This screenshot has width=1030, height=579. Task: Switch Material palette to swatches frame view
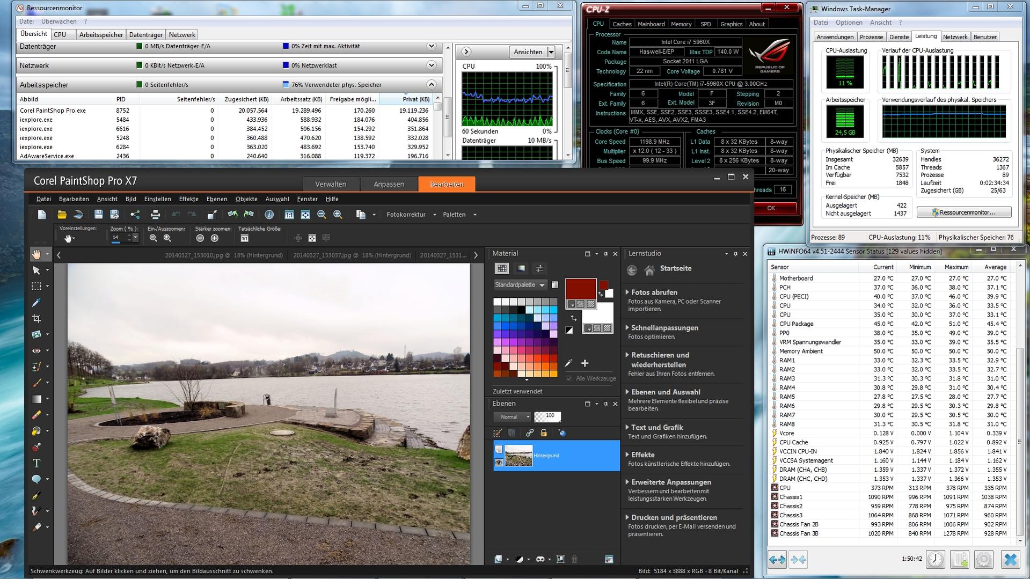[x=502, y=268]
